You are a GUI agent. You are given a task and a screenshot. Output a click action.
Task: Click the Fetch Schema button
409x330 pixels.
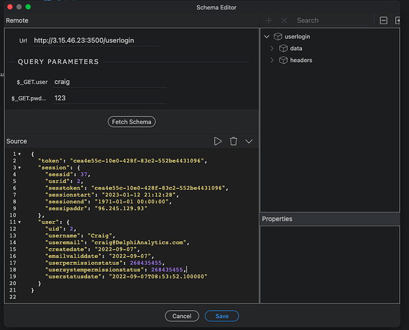[x=132, y=122]
